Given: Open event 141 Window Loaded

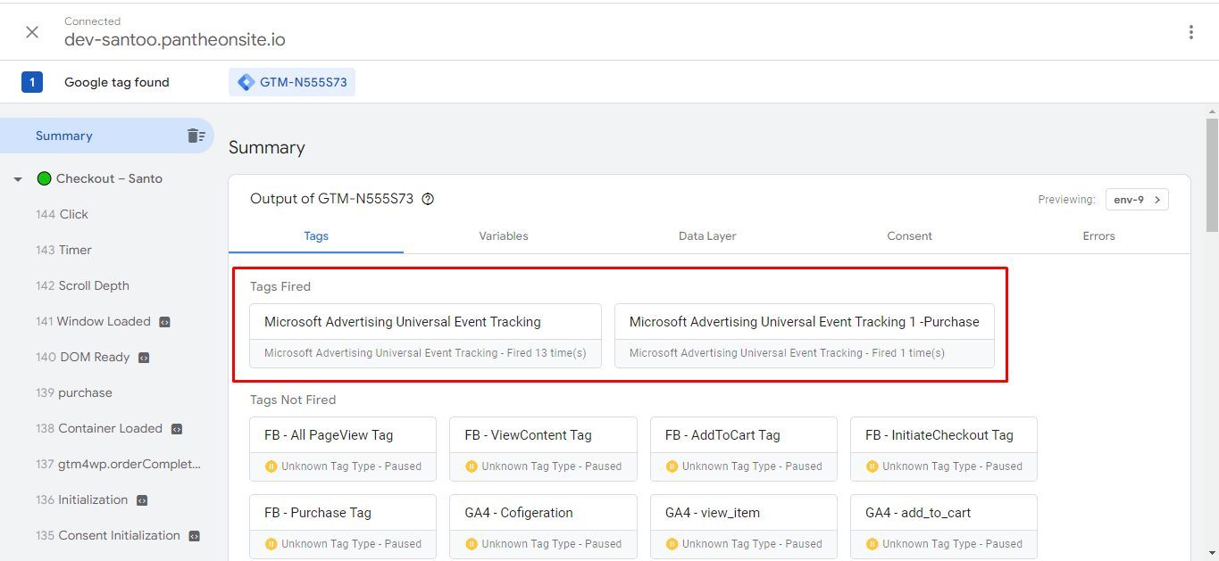Looking at the screenshot, I should [93, 321].
